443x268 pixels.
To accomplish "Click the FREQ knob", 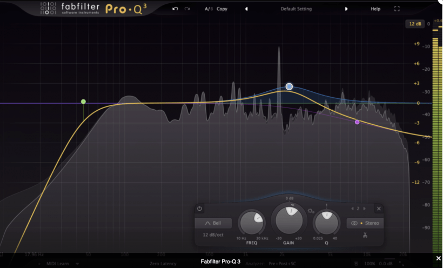I will (x=251, y=223).
